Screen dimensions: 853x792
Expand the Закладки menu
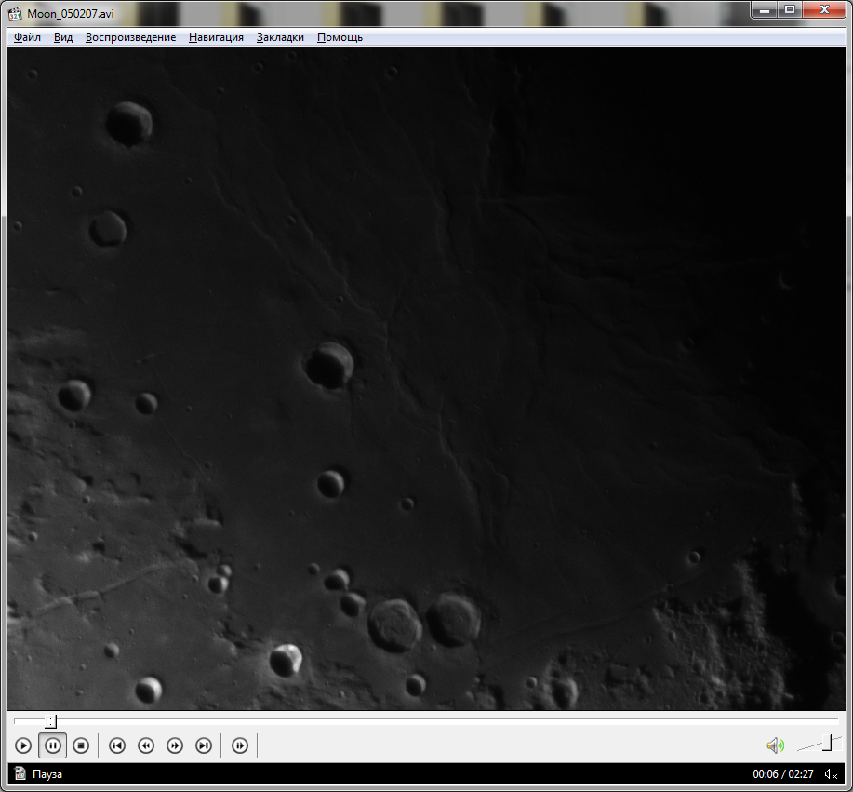point(280,37)
